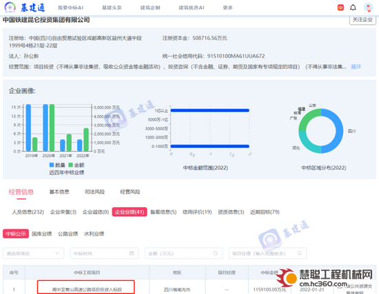Select the 企业诚信(0) sub-tab

[96, 212]
